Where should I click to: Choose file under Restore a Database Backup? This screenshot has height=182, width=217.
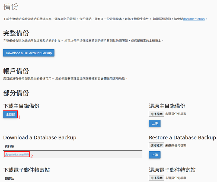click(x=157, y=146)
